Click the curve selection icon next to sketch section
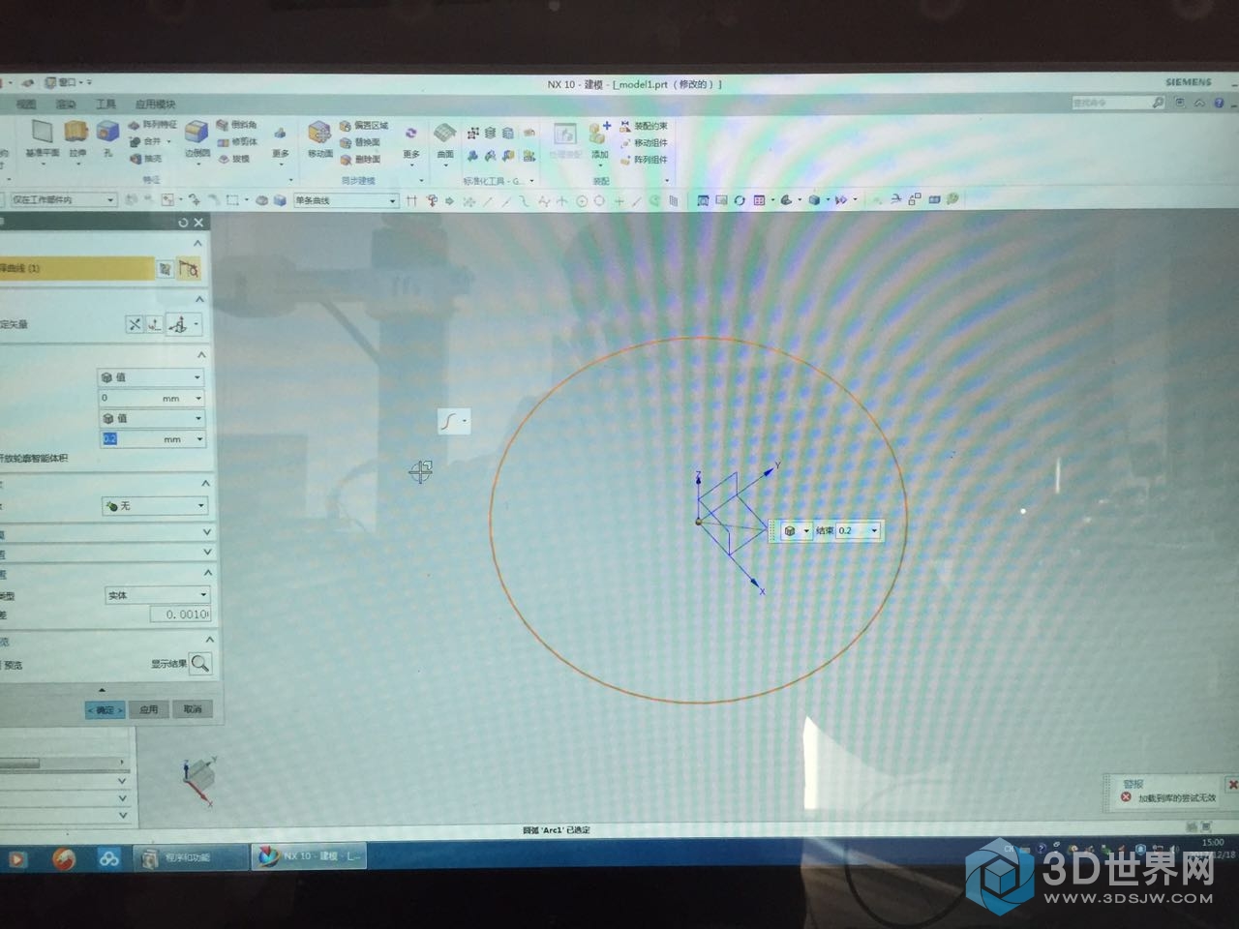Screen dimensions: 1239x929 click(x=189, y=269)
